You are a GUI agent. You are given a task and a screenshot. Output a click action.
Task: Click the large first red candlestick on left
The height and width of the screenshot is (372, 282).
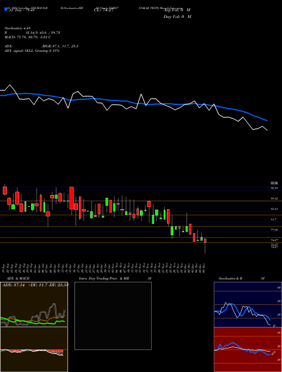5,191
